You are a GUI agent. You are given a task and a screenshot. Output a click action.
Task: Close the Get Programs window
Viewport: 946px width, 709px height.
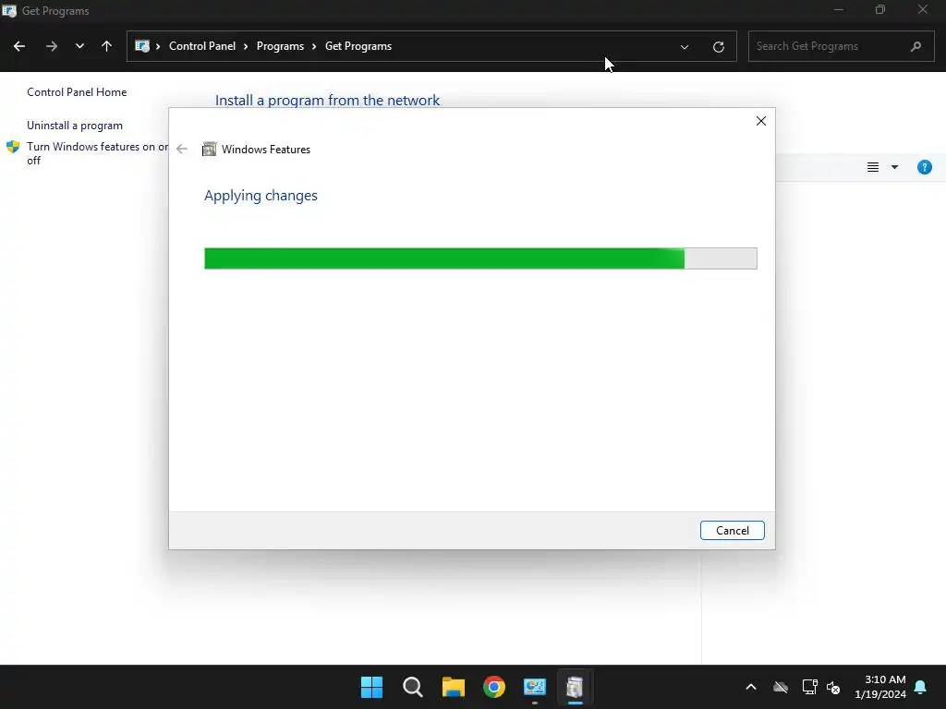click(923, 9)
